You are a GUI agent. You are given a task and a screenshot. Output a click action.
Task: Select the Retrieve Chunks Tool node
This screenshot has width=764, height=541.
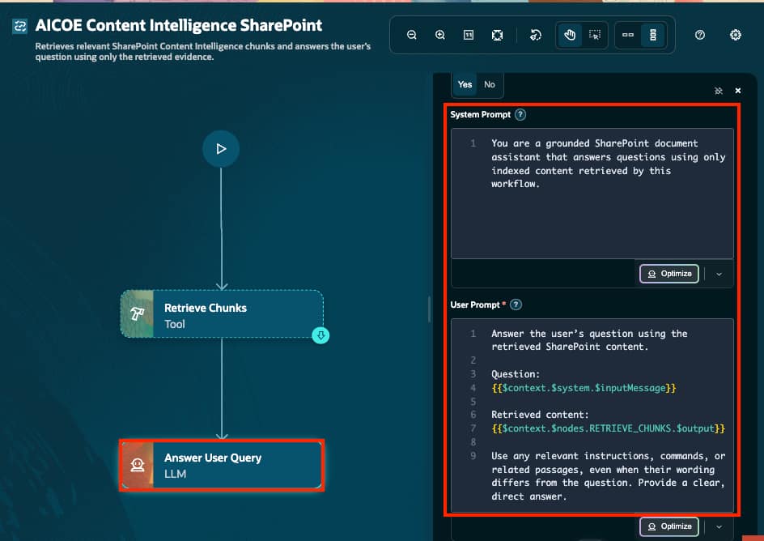click(223, 314)
